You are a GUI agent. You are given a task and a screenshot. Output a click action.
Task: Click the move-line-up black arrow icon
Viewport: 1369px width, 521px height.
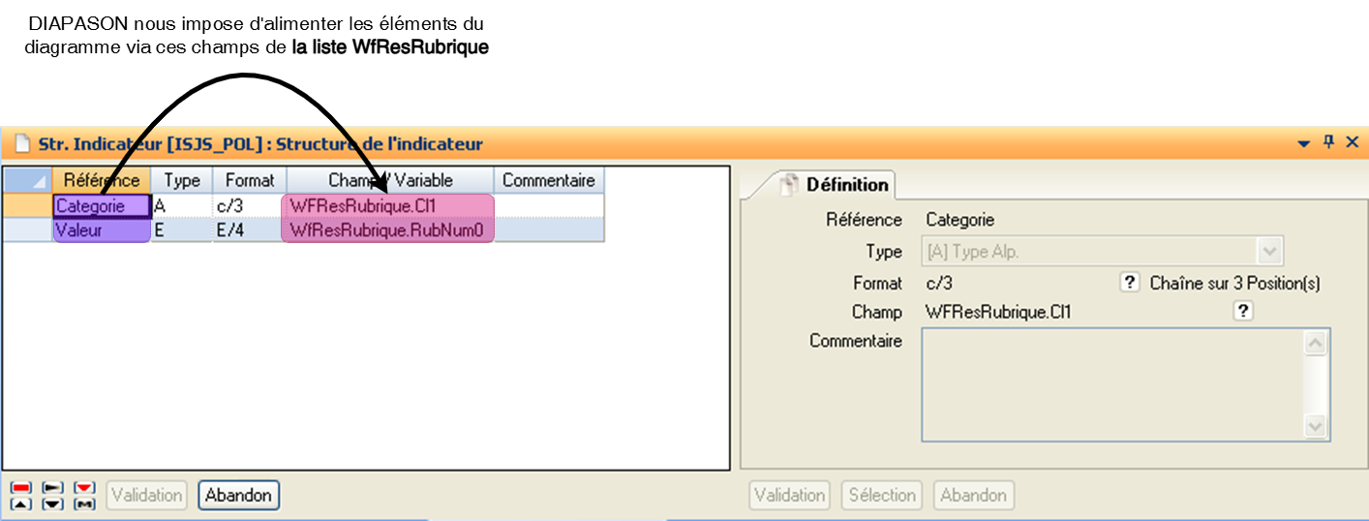tap(22, 504)
